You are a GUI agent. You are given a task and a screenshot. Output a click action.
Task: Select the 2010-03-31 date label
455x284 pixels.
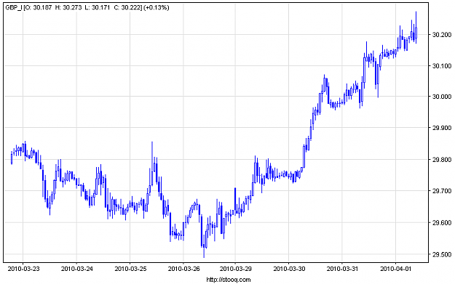pyautogui.click(x=342, y=269)
